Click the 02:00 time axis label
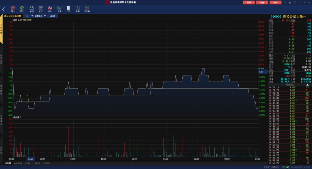The image size is (312, 169). (196, 159)
